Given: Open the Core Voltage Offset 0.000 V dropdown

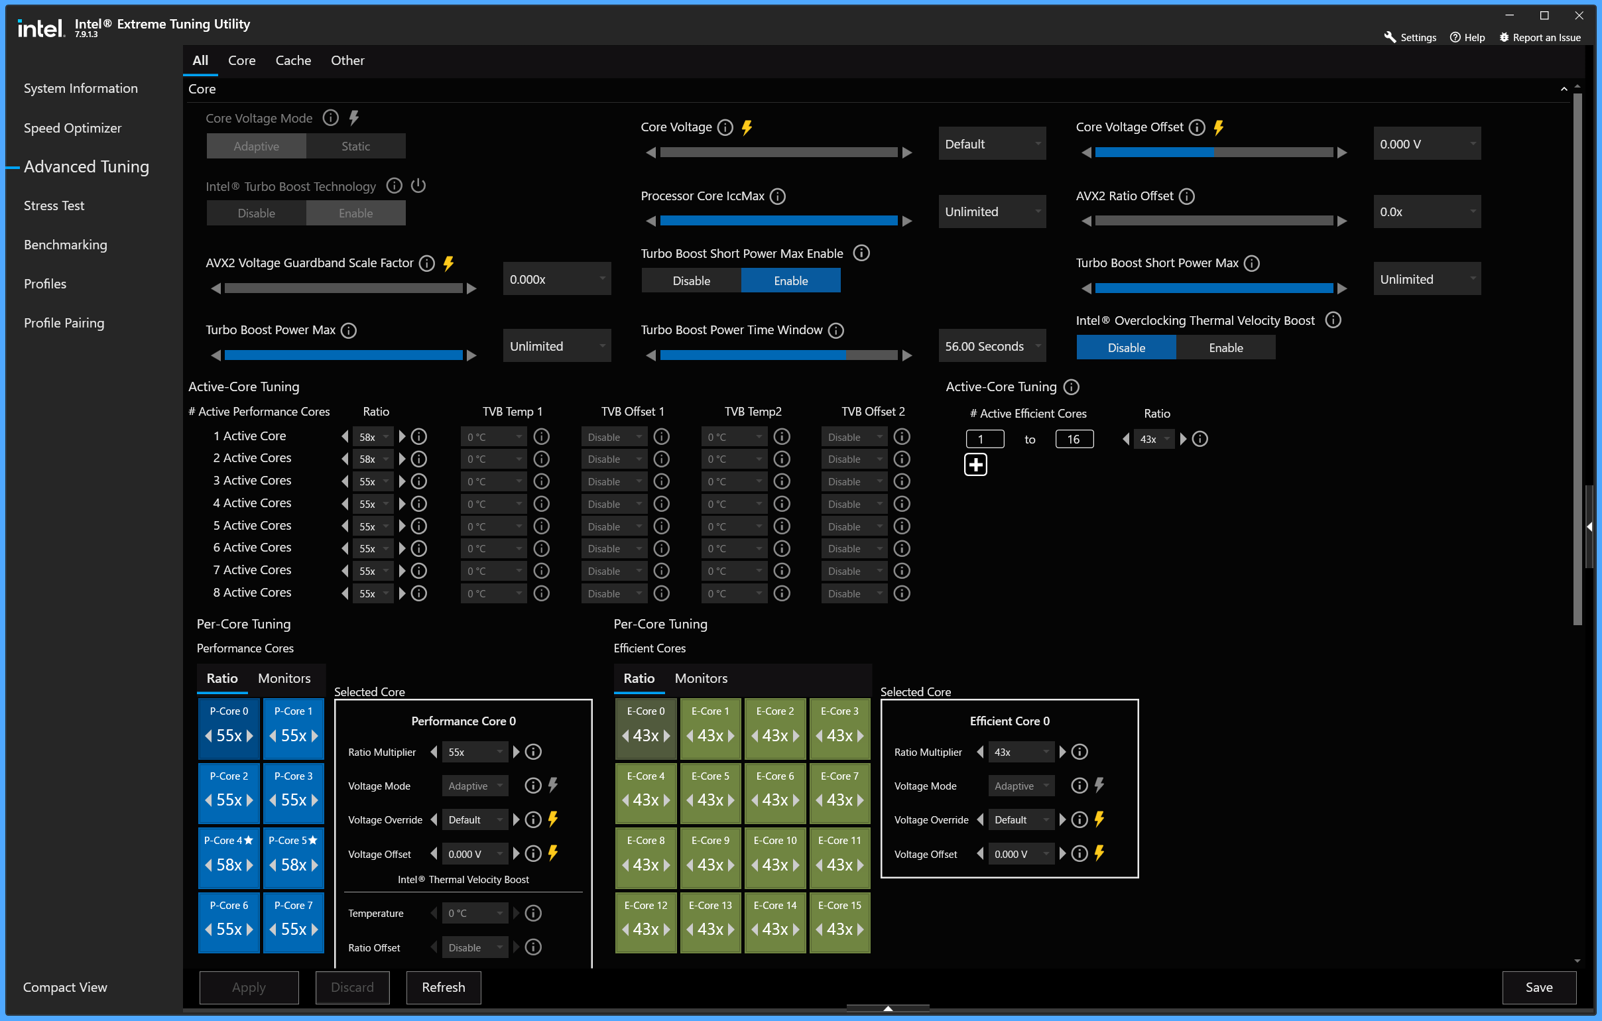Looking at the screenshot, I should click(1427, 144).
